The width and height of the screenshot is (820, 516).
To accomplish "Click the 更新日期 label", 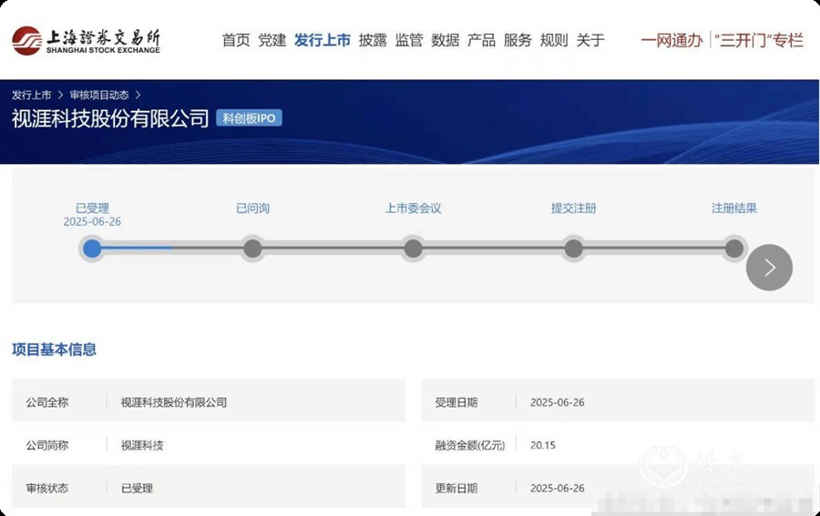I will coord(456,489).
